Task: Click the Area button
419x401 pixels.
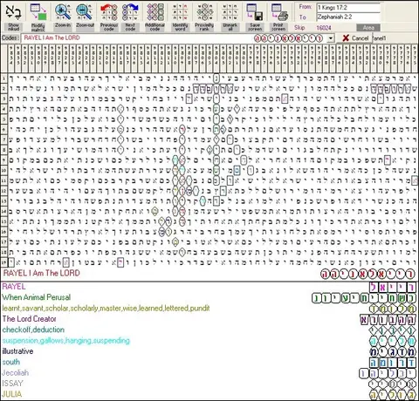Action: [x=368, y=28]
